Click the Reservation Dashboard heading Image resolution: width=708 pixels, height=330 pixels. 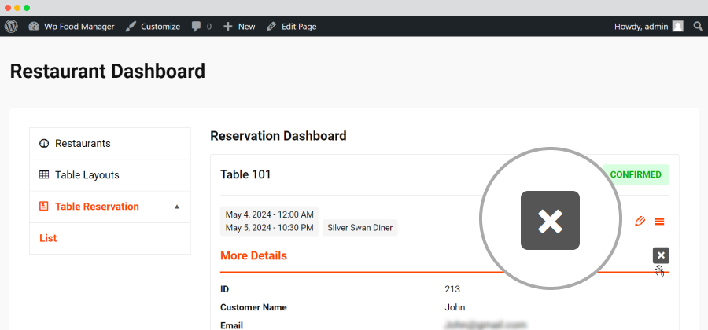[278, 136]
